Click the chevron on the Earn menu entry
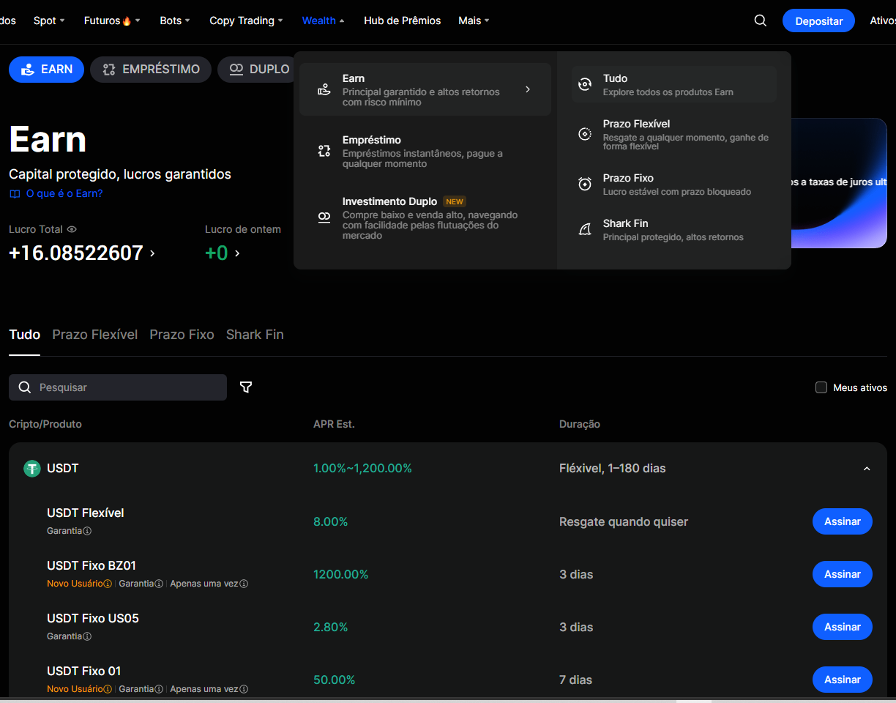896x703 pixels. click(x=528, y=89)
